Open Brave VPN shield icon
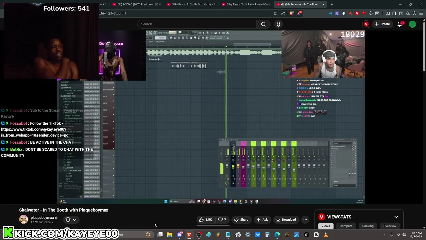The height and width of the screenshot is (240, 426). pos(414,13)
